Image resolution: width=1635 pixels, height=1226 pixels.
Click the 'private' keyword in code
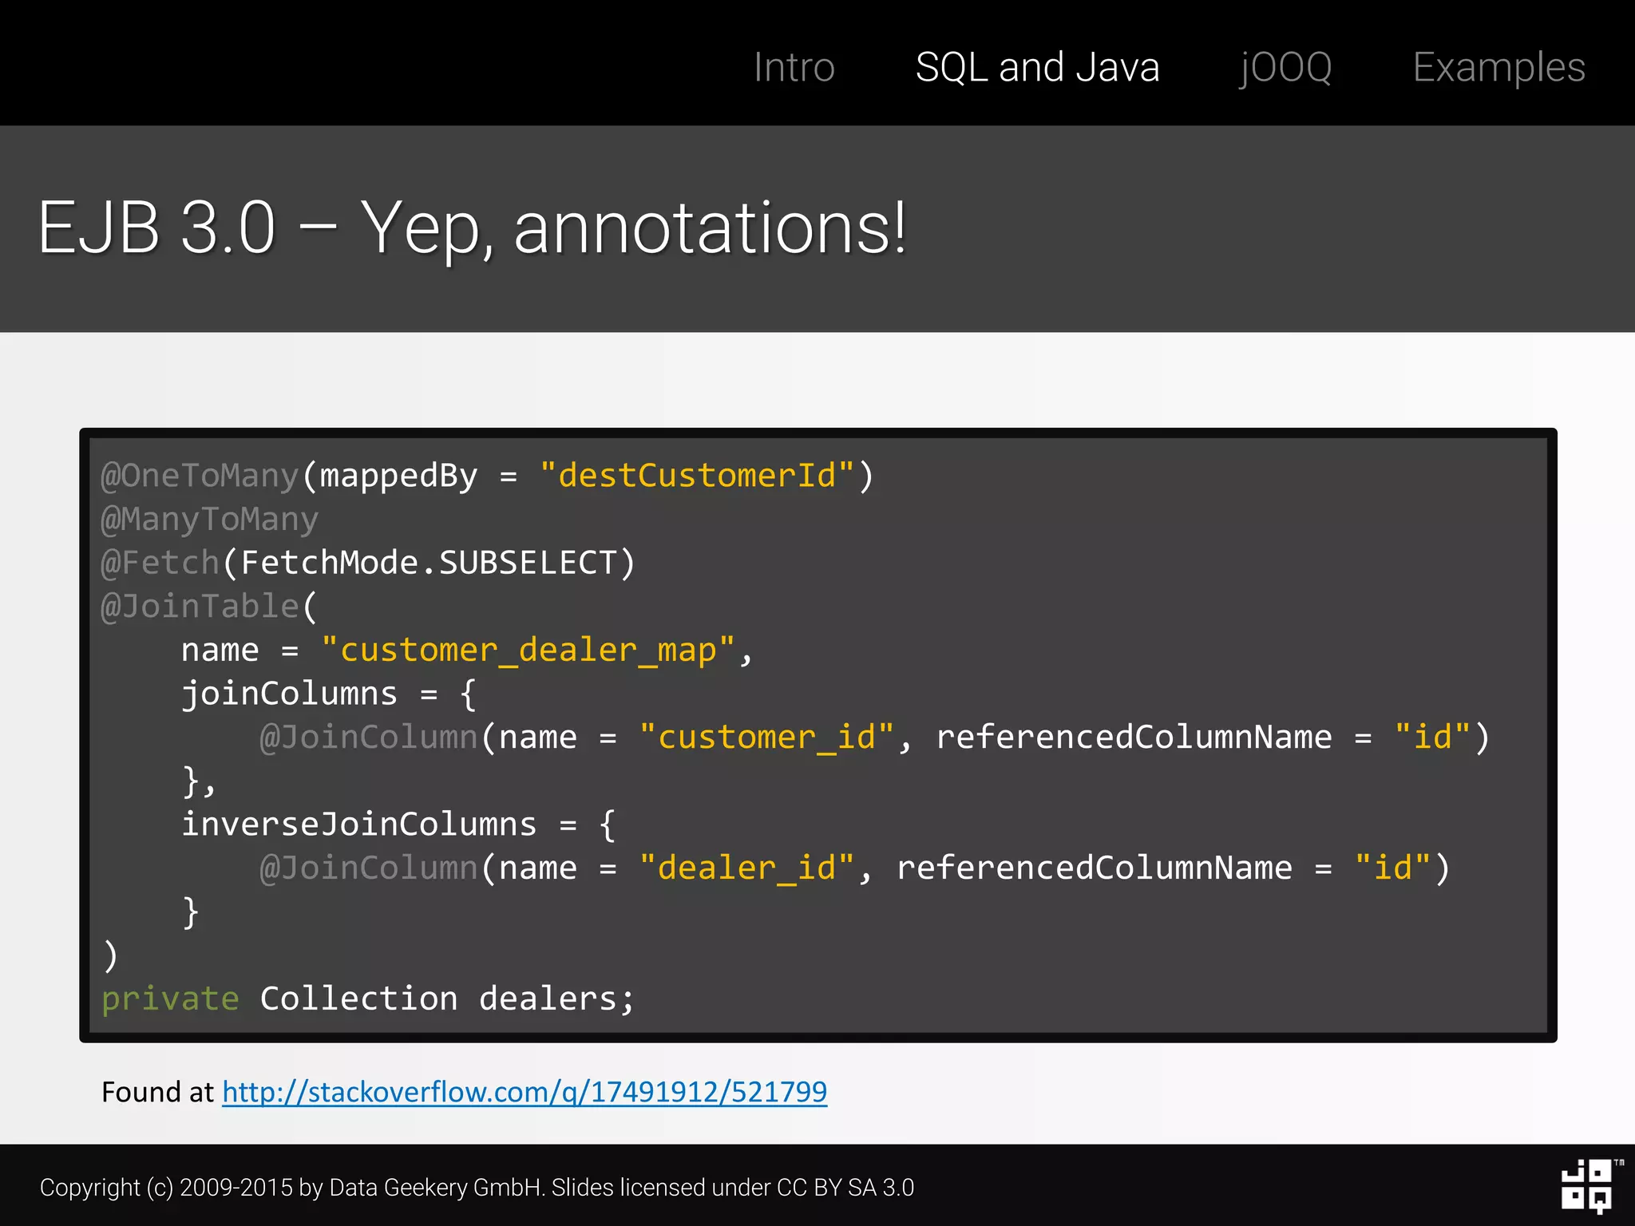(x=170, y=999)
